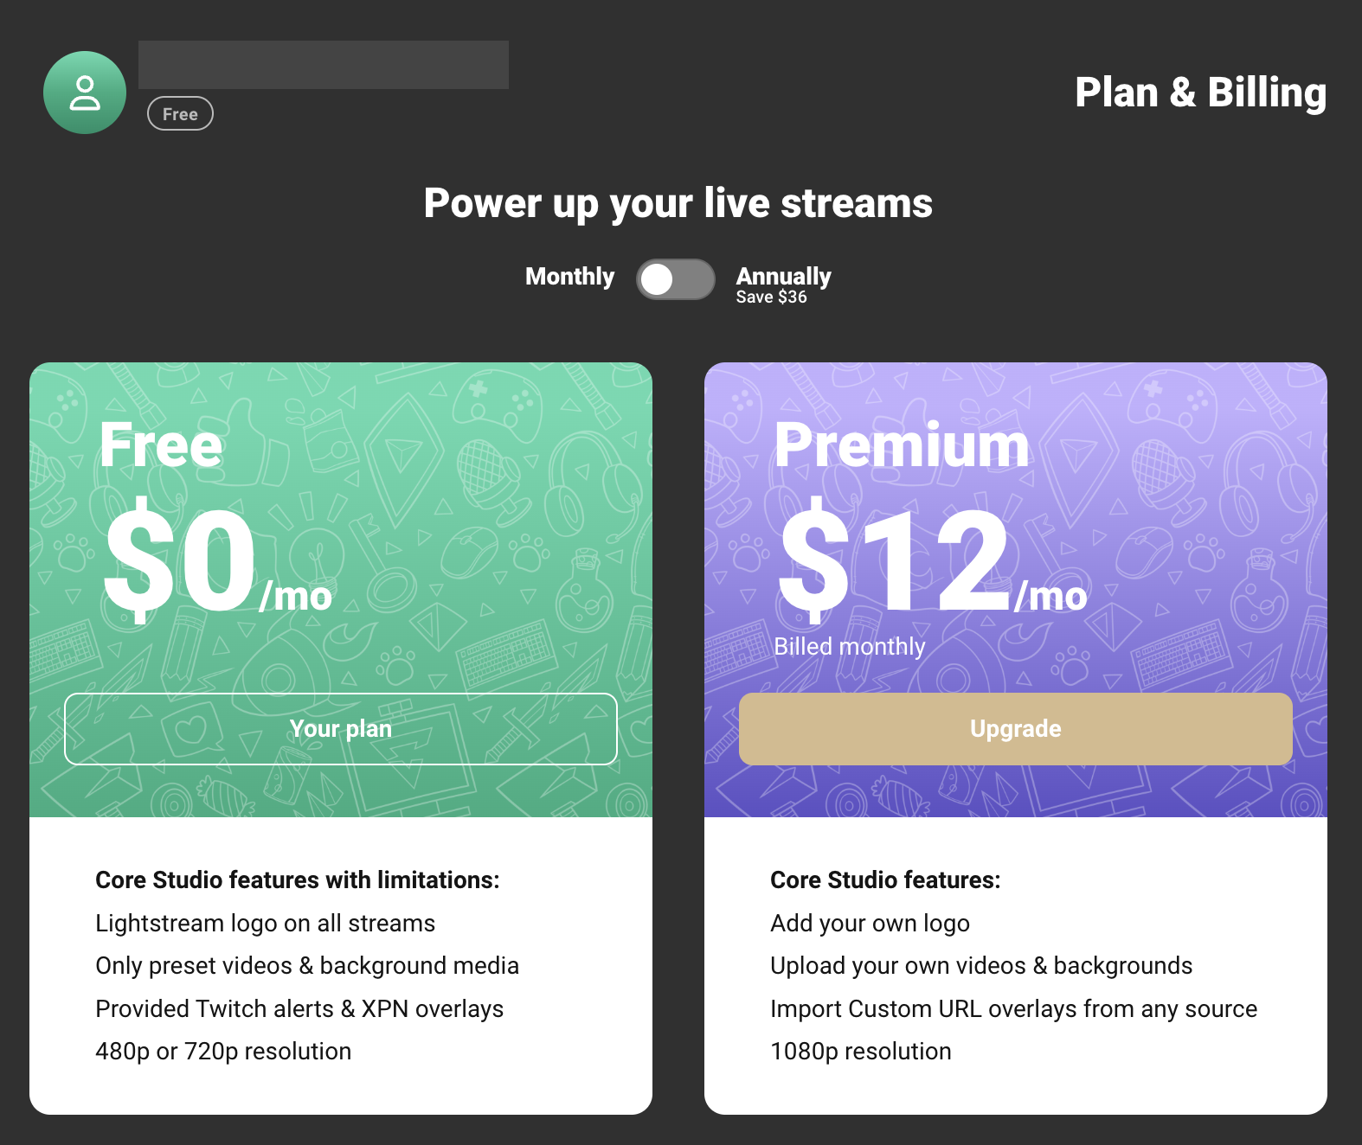Click the Free account badge
The height and width of the screenshot is (1145, 1362).
[x=180, y=113]
